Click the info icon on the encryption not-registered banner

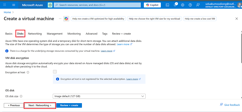coord(58,79)
